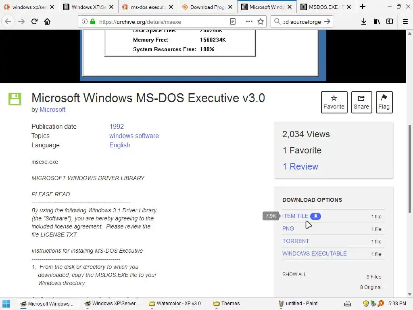Screen dimensions: 413x310
Task: Open the '1 Review' link
Action: pyautogui.click(x=300, y=167)
